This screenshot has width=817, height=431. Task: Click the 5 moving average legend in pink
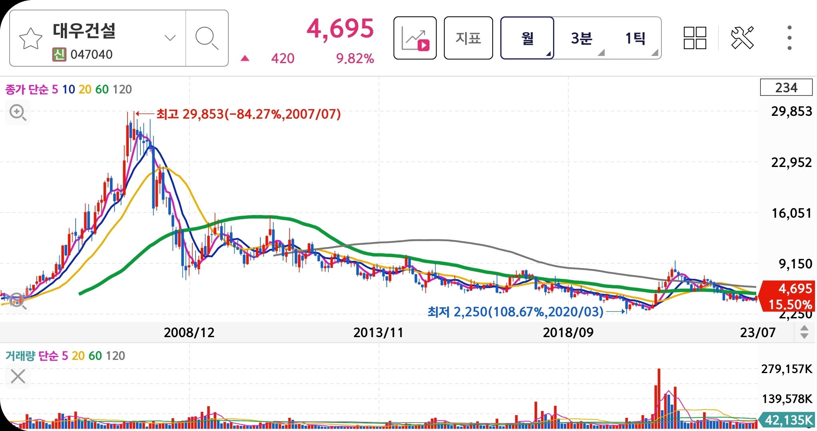tap(55, 89)
